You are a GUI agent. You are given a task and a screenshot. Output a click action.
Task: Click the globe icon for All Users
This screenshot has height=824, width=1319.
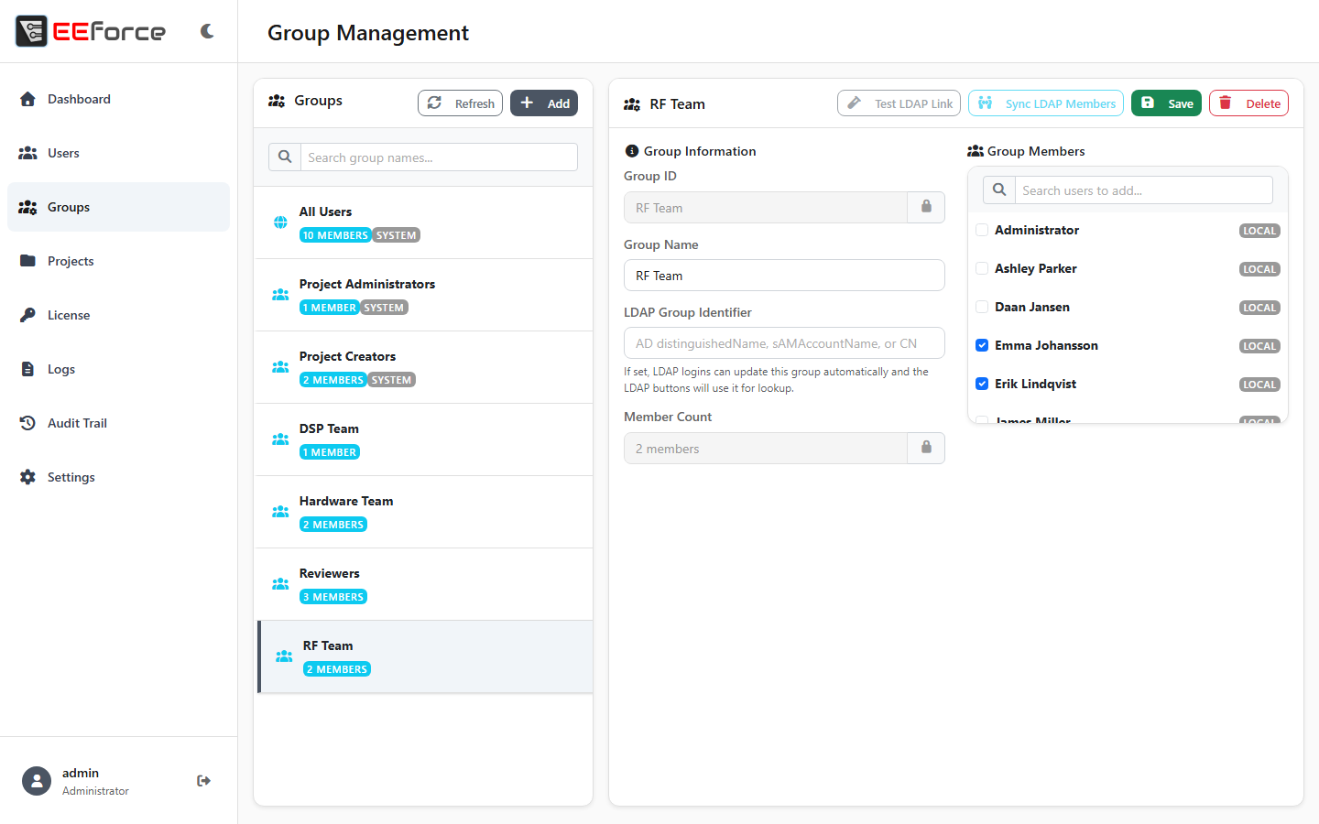pyautogui.click(x=280, y=222)
